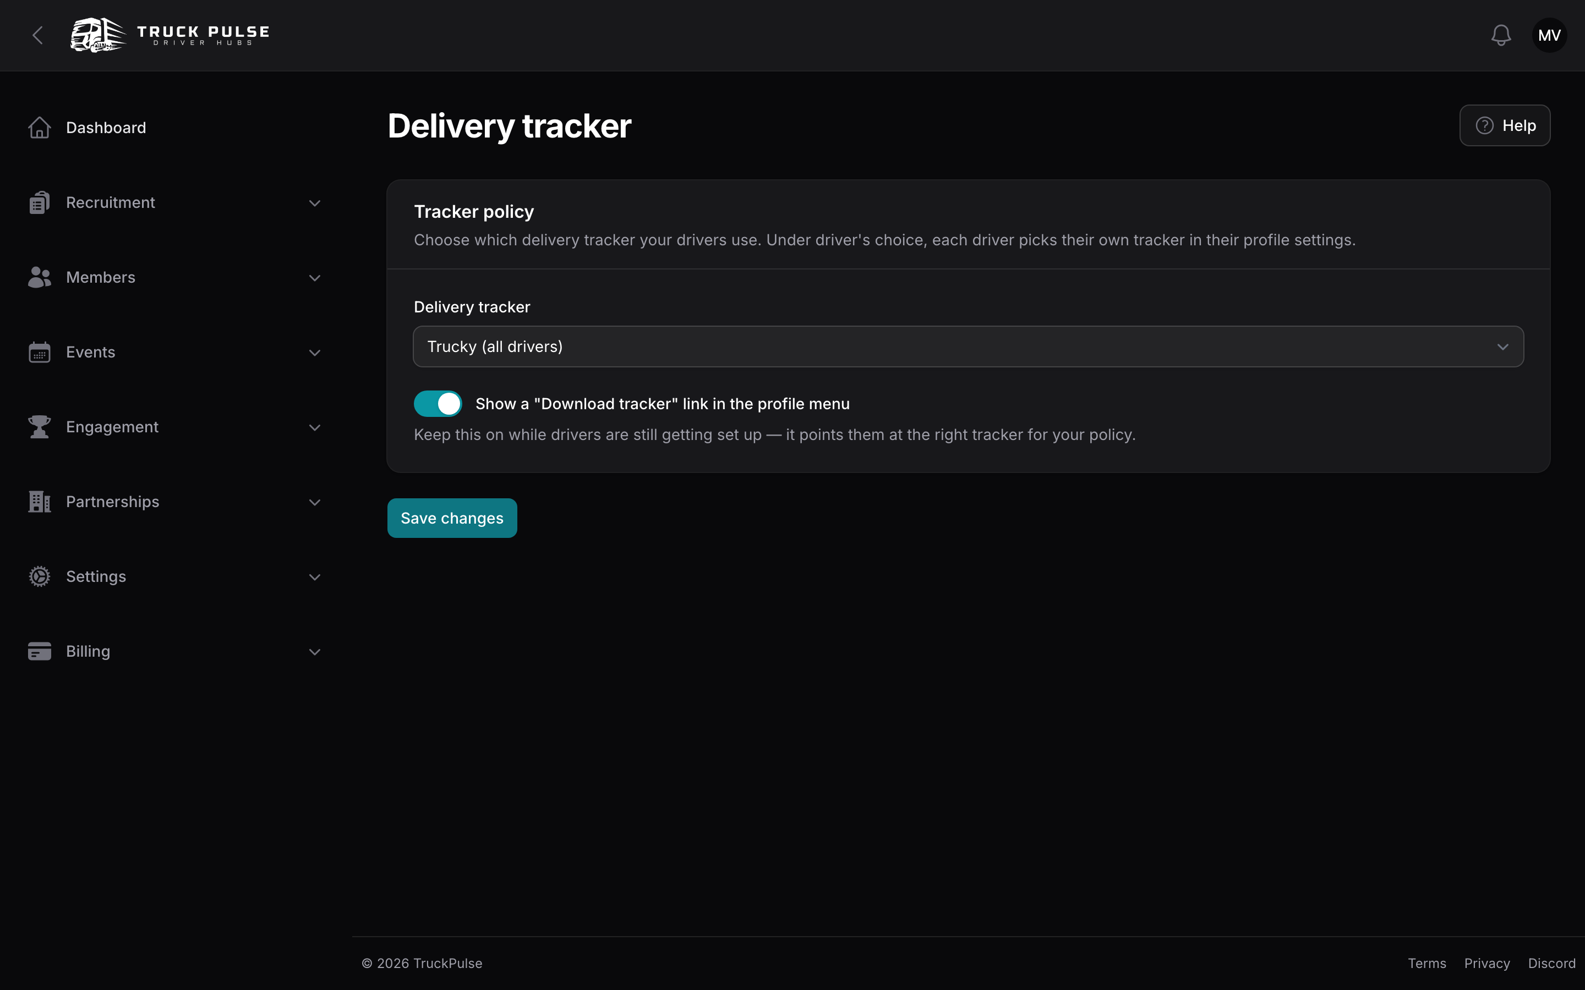This screenshot has height=990, width=1585.
Task: Select Partnerships in the sidebar
Action: 113,502
